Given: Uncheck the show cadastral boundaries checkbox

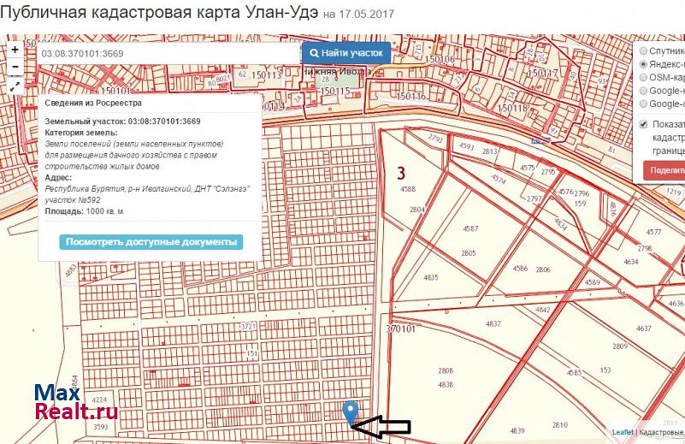Looking at the screenshot, I should point(643,124).
